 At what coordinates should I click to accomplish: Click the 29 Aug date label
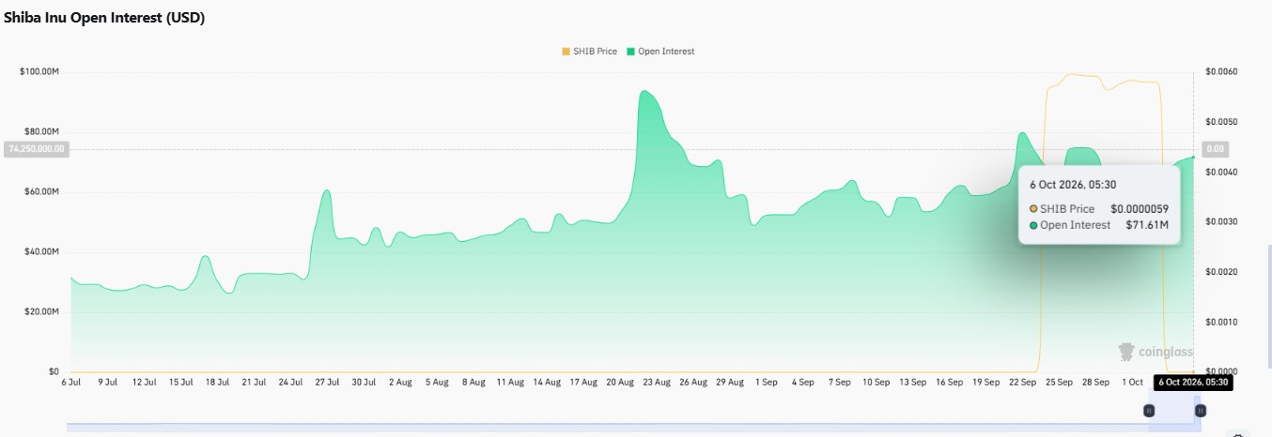click(730, 383)
